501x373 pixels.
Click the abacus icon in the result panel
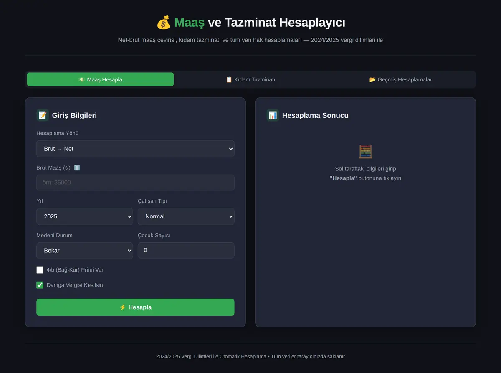(x=365, y=152)
